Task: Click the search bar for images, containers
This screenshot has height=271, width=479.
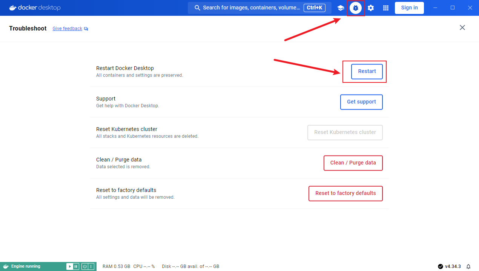Action: pyautogui.click(x=259, y=8)
